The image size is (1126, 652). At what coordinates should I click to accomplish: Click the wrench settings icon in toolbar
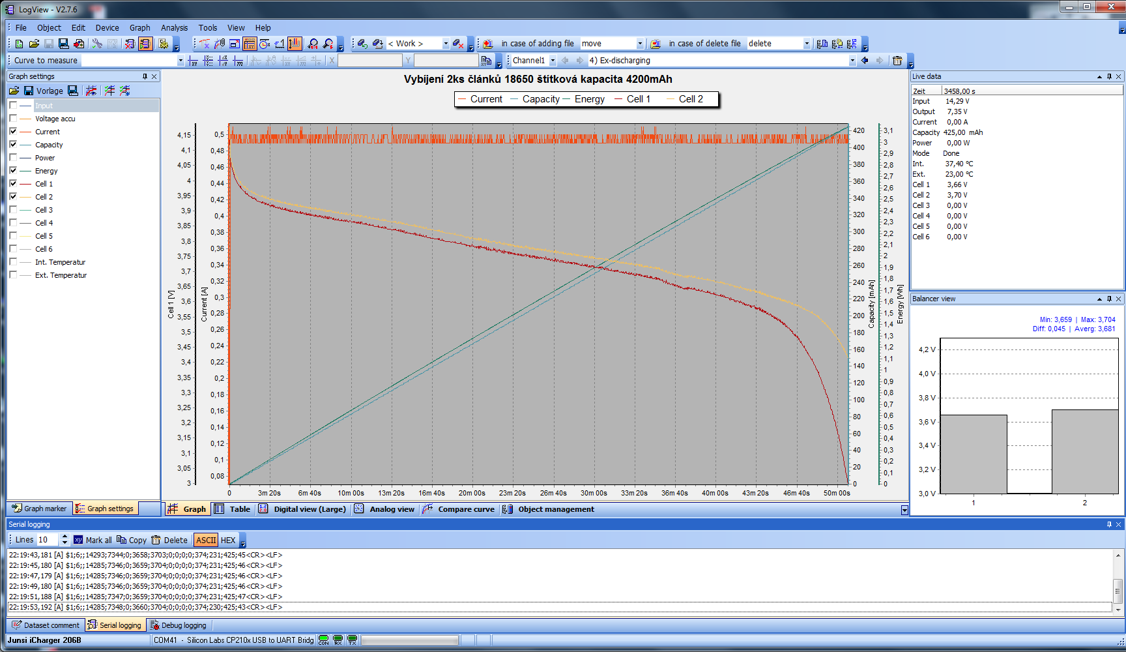(97, 44)
